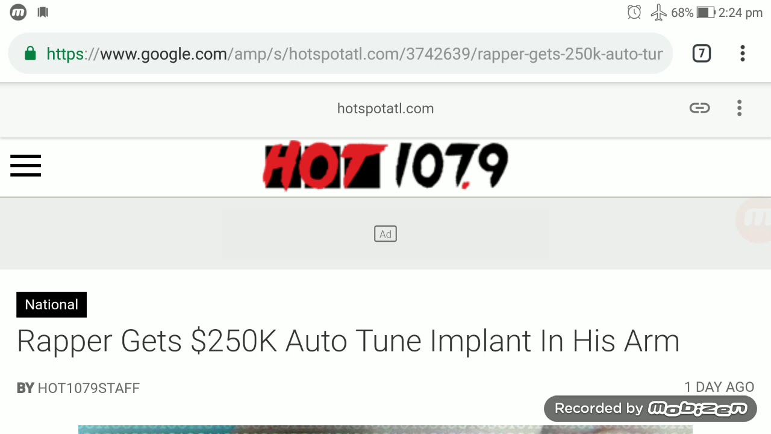Tap the bookmark notification icon in status bar
The image size is (771, 434).
coord(43,12)
